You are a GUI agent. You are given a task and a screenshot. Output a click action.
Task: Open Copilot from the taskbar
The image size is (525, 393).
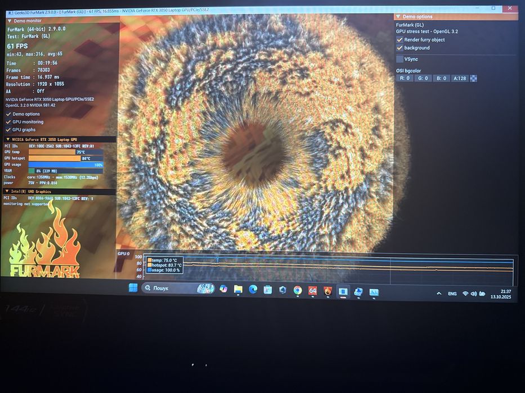tap(223, 289)
